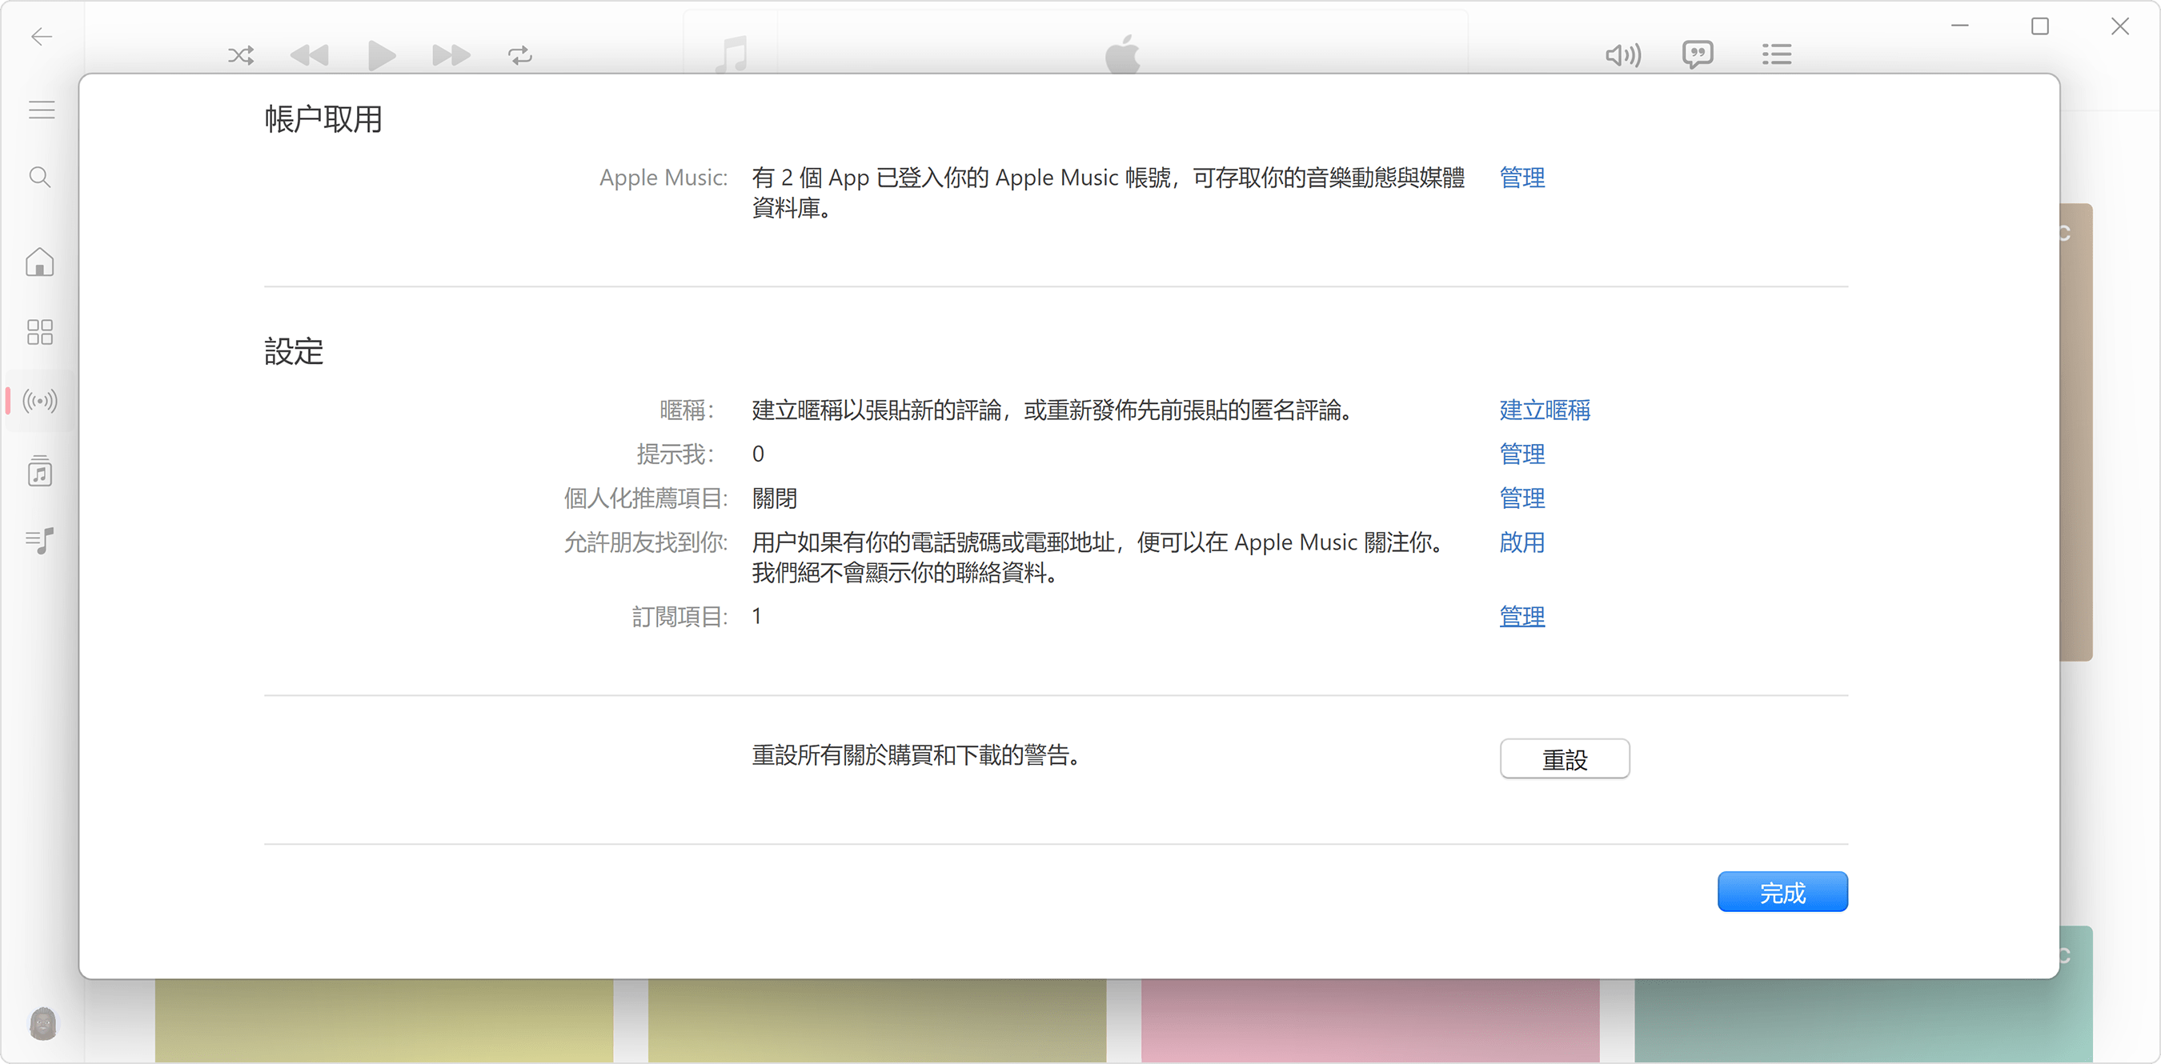Click the 暱稱 label
This screenshot has width=2161, height=1064.
[686, 410]
